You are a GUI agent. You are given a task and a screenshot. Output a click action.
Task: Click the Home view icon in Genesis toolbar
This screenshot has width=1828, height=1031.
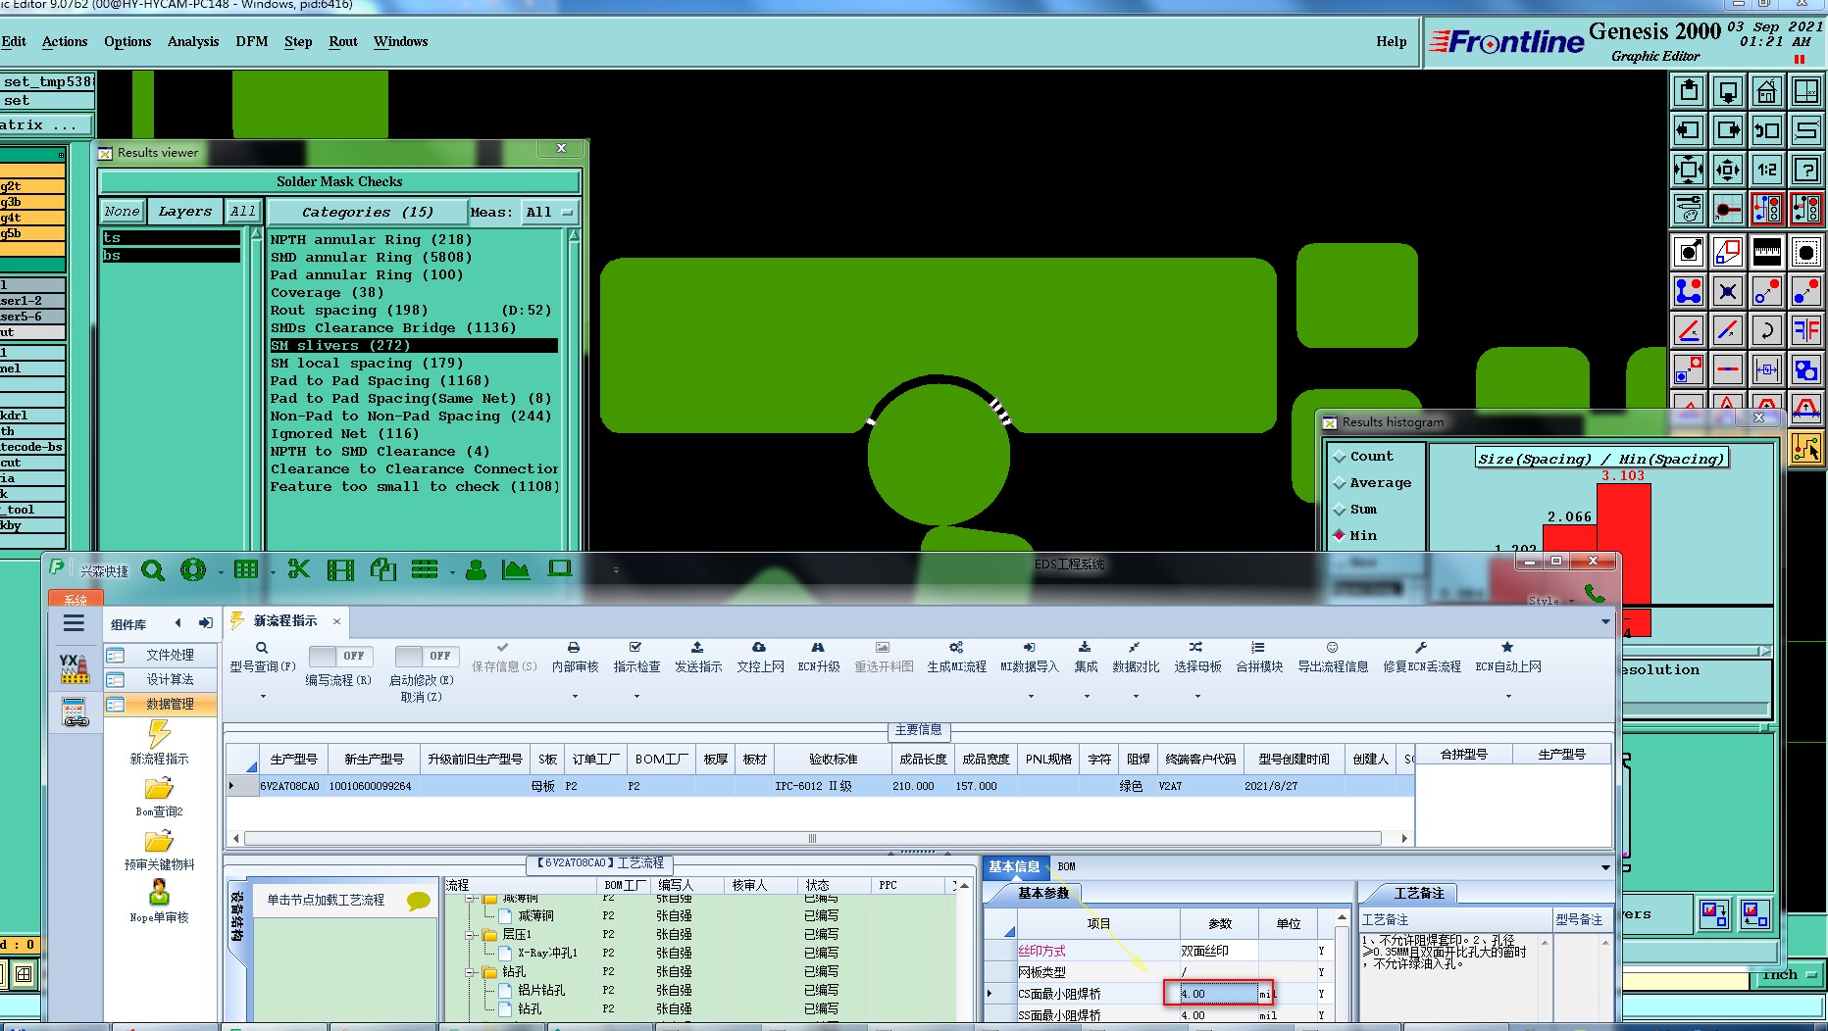pyautogui.click(x=1766, y=91)
